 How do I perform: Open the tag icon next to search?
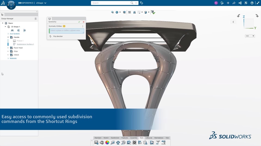pos(141,3)
